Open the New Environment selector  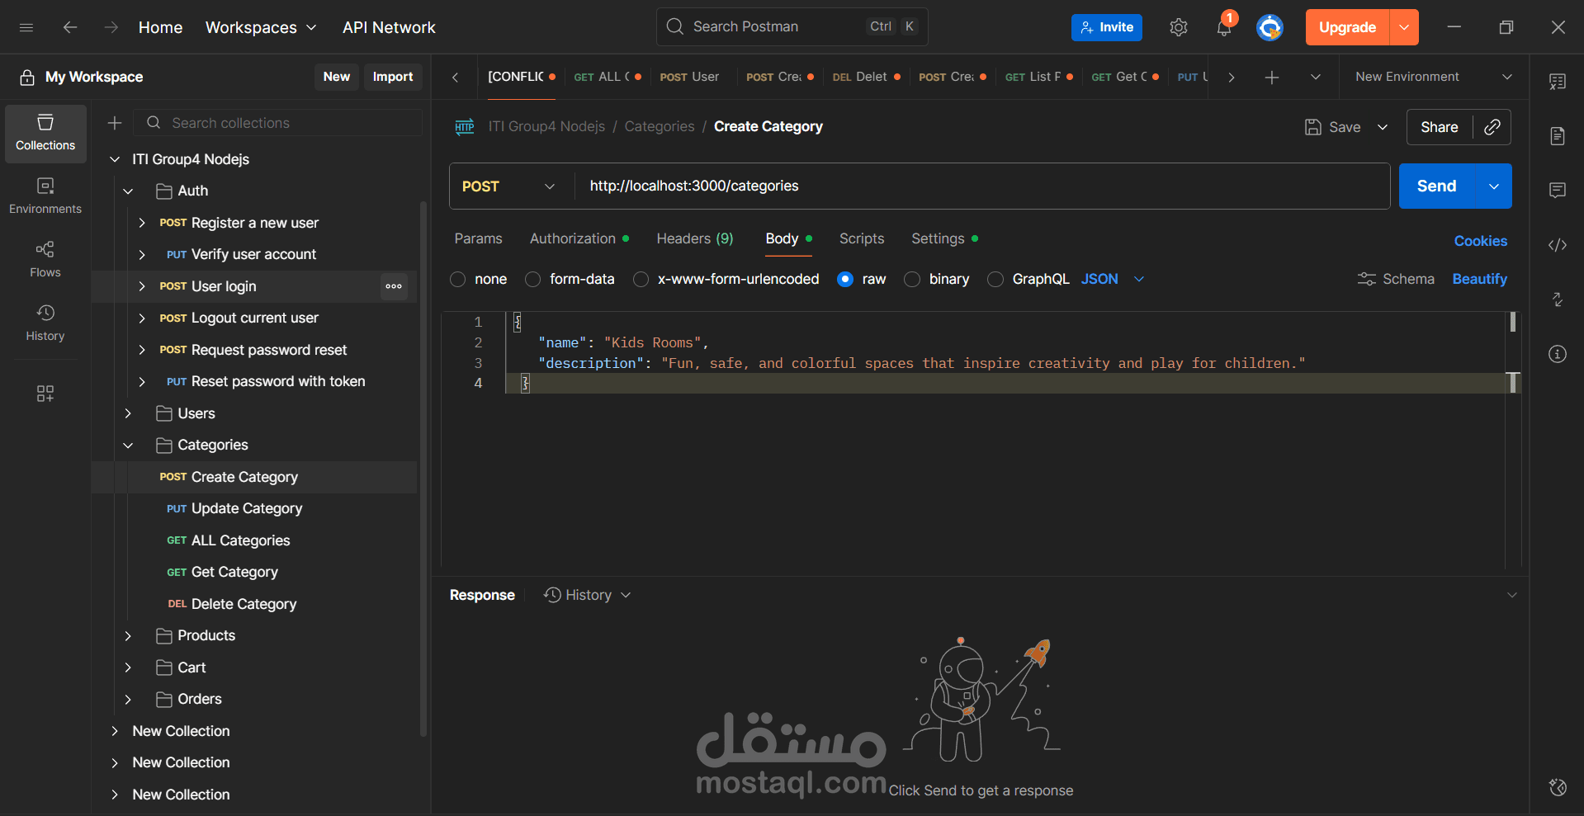1433,77
